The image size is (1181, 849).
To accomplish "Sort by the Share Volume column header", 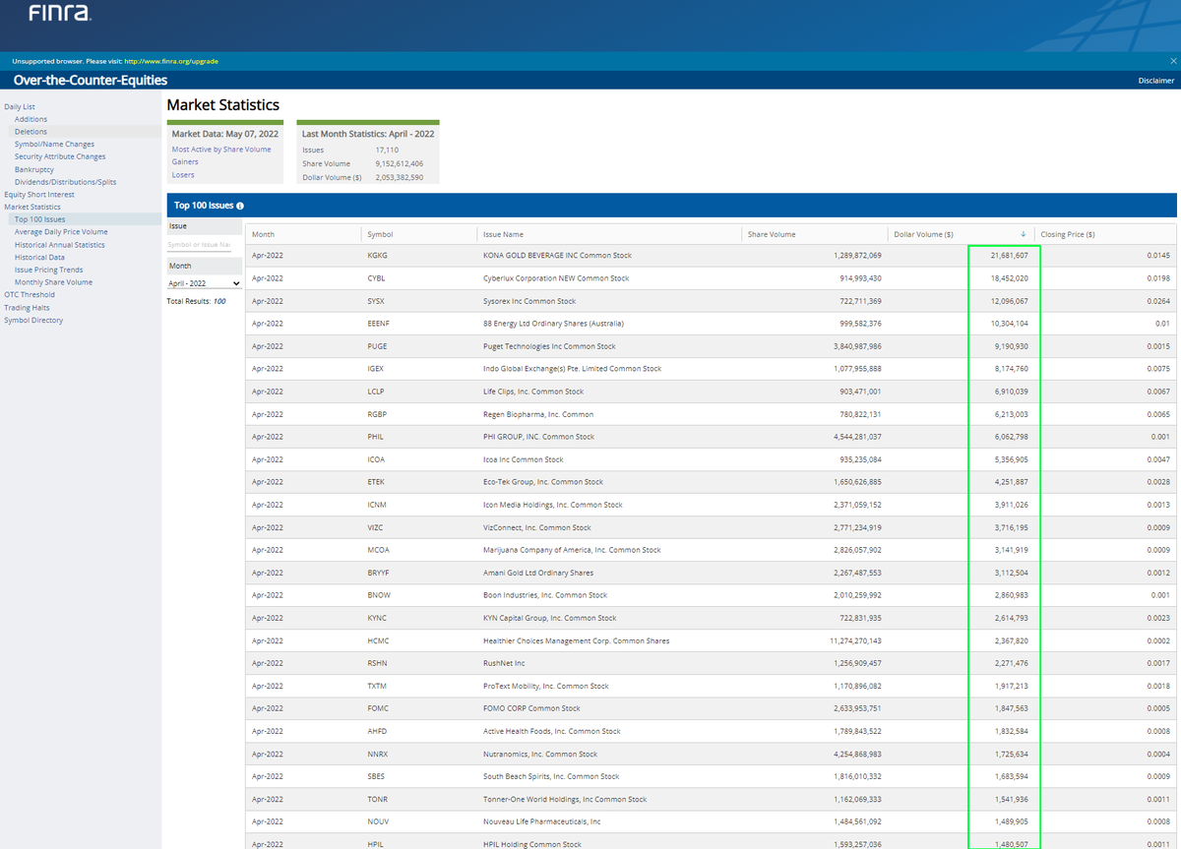I will pos(772,234).
